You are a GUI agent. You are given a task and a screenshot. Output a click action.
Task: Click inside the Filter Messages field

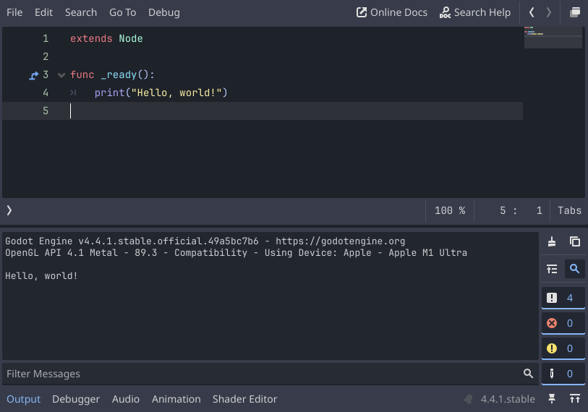[x=260, y=374]
